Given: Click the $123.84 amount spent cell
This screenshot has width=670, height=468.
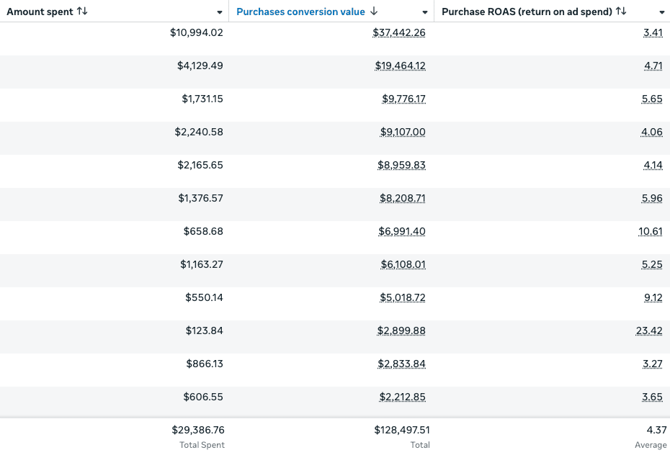Looking at the screenshot, I should 204,330.
